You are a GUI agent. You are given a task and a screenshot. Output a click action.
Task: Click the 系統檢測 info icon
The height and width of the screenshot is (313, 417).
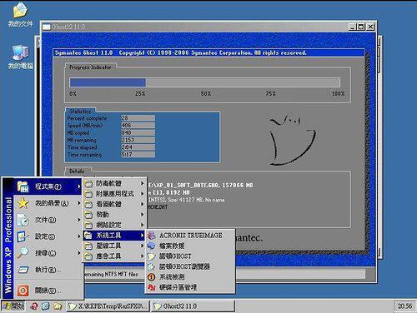pos(152,277)
